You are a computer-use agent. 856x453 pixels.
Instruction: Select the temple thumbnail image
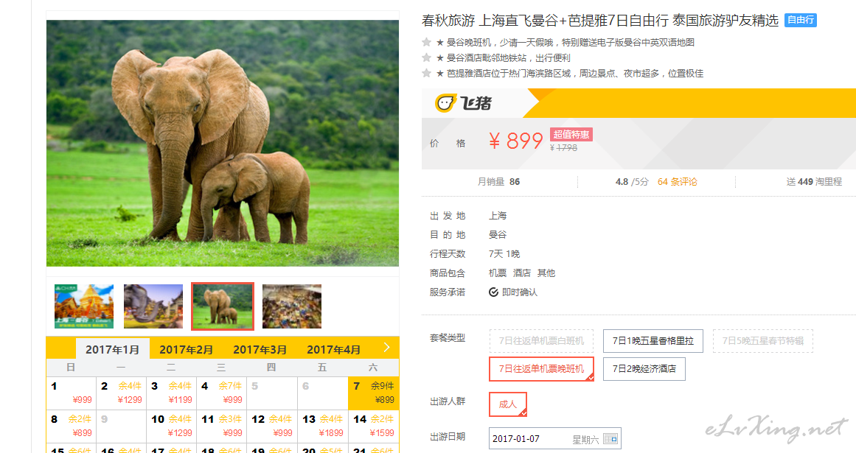[84, 306]
